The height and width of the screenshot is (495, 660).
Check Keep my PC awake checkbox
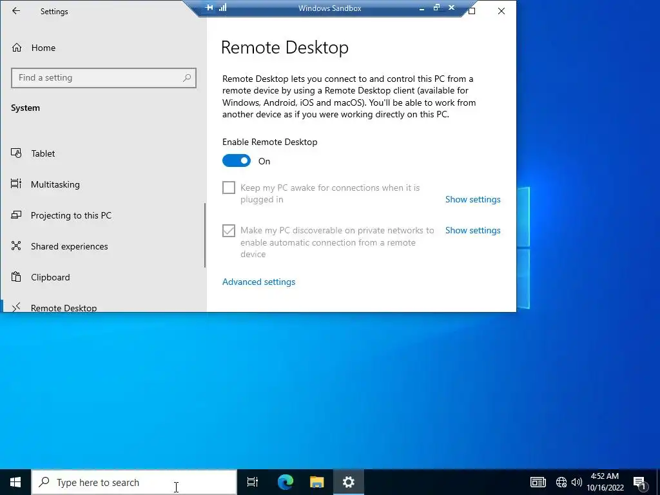point(229,188)
